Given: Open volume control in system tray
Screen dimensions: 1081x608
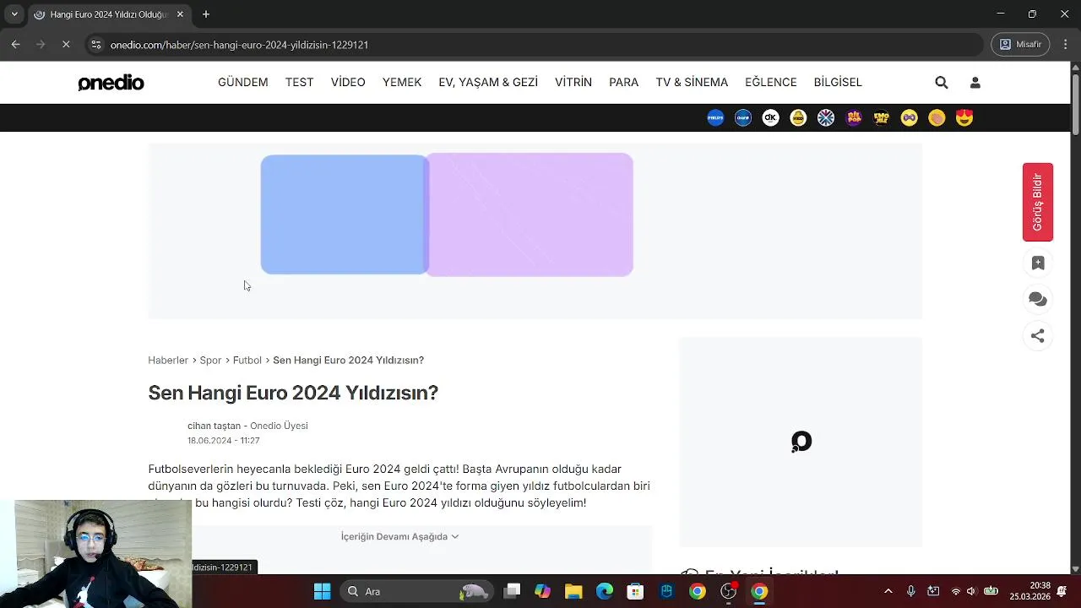Looking at the screenshot, I should [x=971, y=591].
